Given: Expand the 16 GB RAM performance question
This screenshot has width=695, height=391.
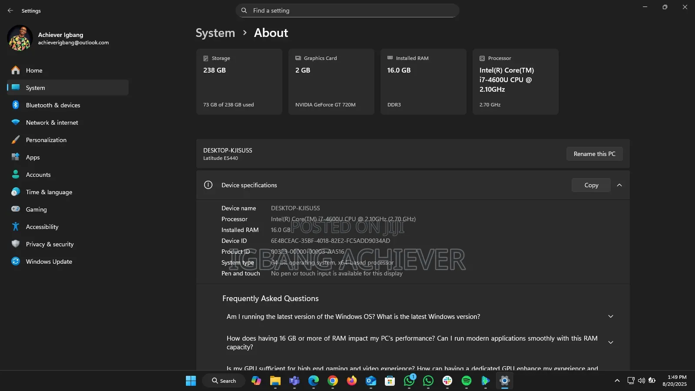Looking at the screenshot, I should click(611, 342).
